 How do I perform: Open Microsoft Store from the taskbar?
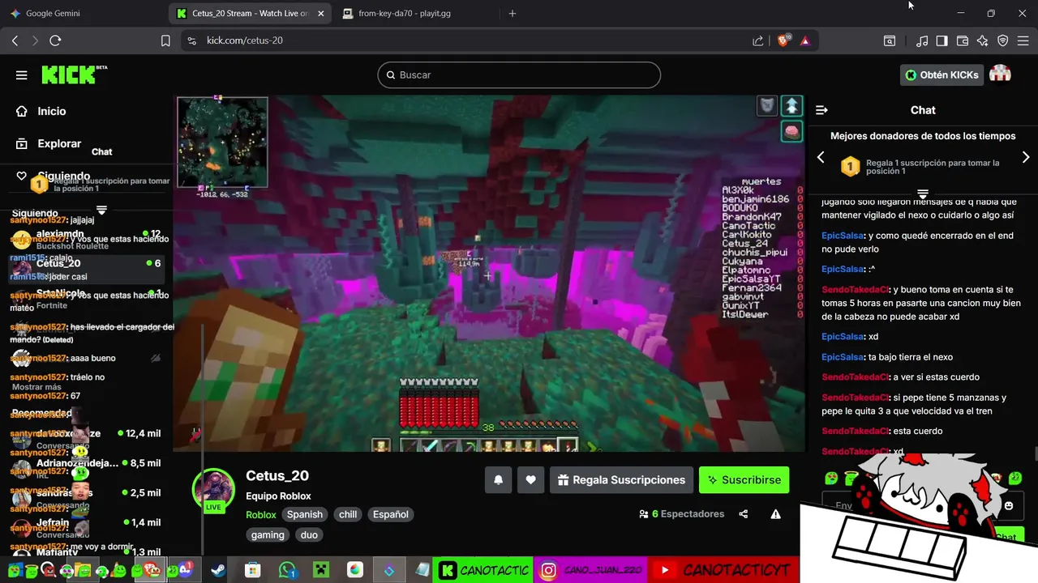pos(252,570)
